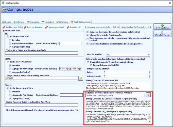Open the Impressão tab with printer icon
This screenshot has height=127, width=173.
[33, 22]
